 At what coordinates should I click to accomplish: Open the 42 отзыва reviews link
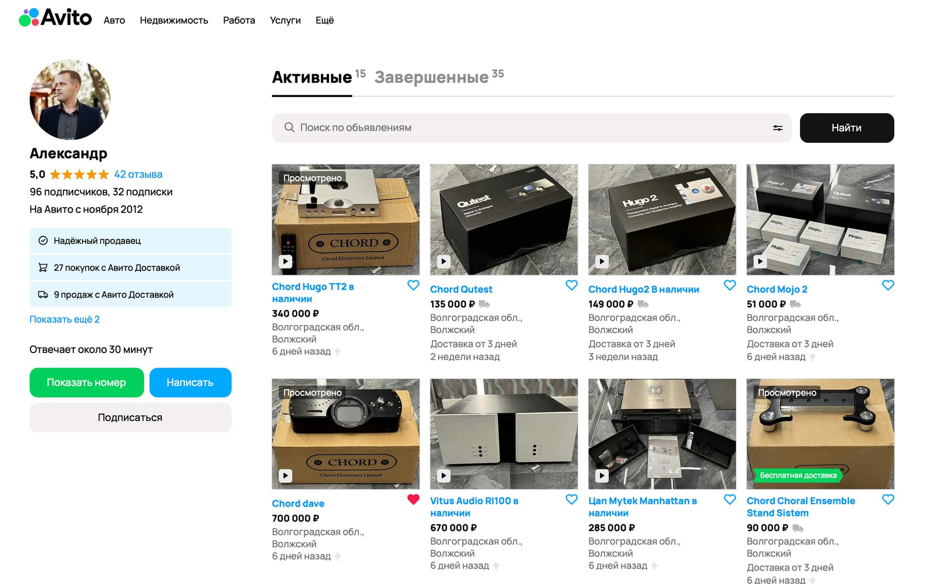(x=138, y=174)
